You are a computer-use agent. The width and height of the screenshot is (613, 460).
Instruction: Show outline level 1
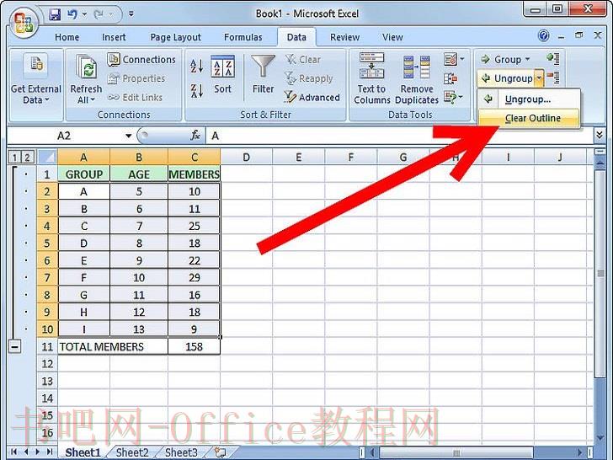click(14, 158)
